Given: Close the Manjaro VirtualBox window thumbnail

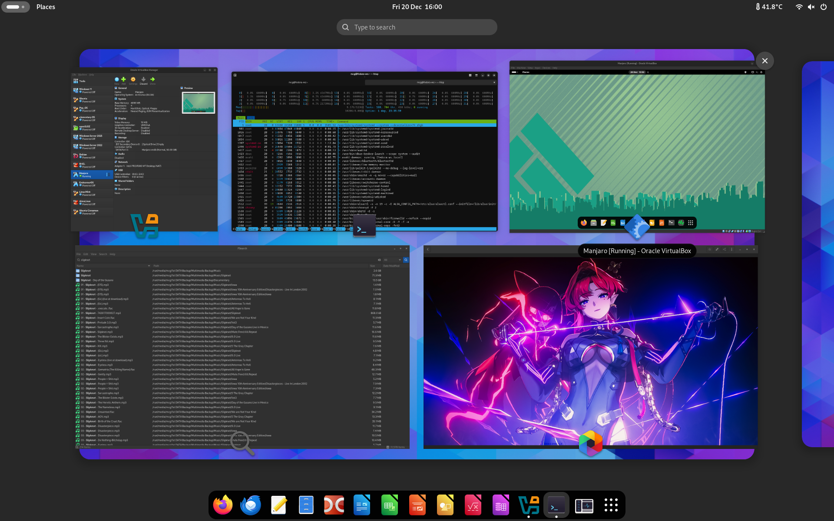Looking at the screenshot, I should pyautogui.click(x=764, y=61).
